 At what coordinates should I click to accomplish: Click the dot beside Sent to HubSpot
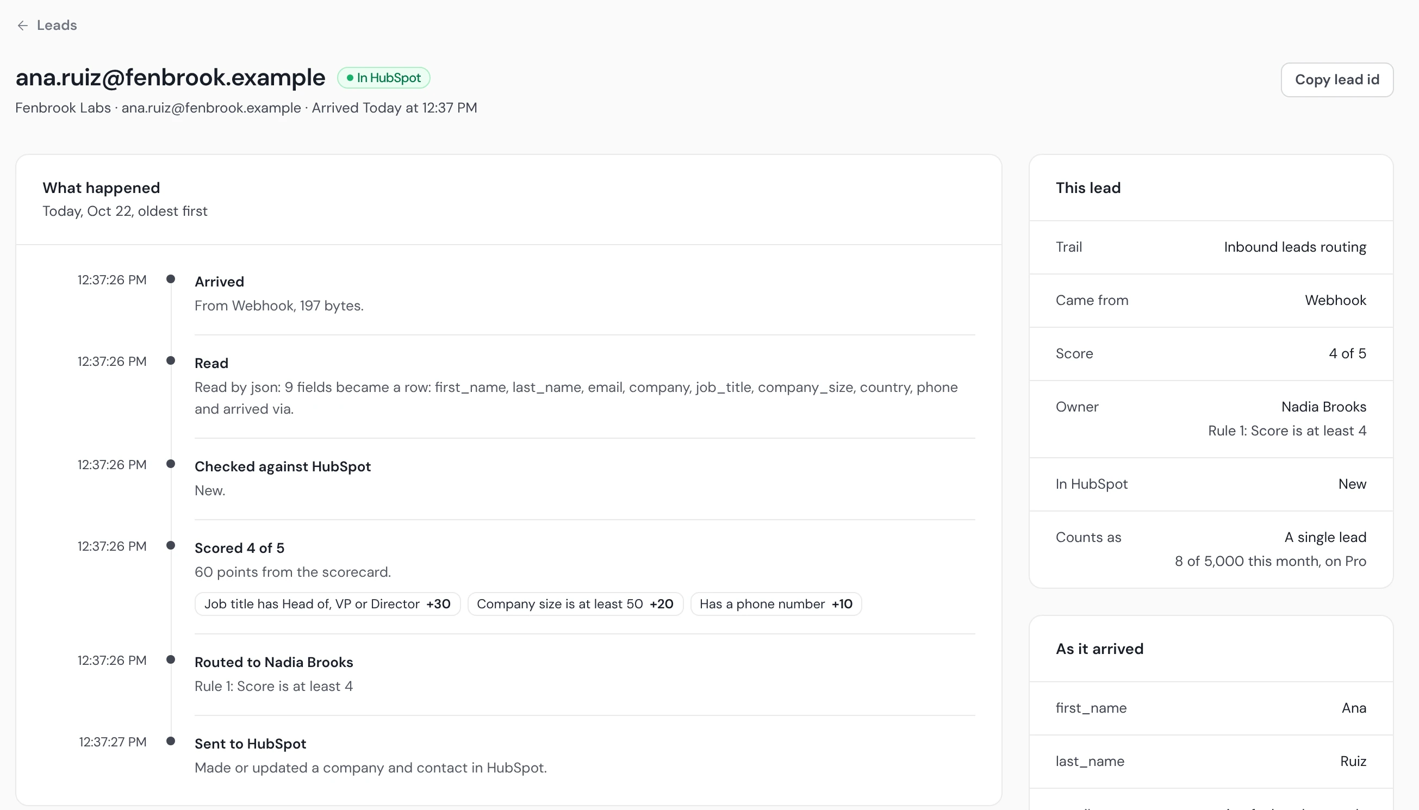171,741
